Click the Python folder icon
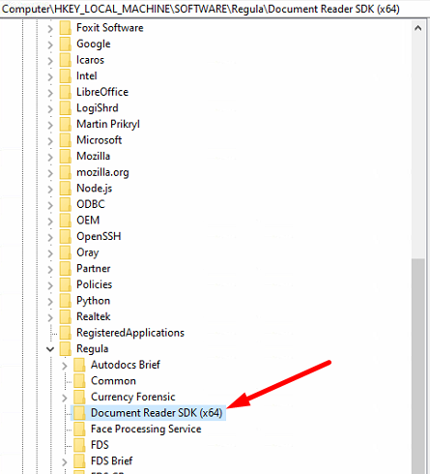The height and width of the screenshot is (474, 430). (x=66, y=301)
